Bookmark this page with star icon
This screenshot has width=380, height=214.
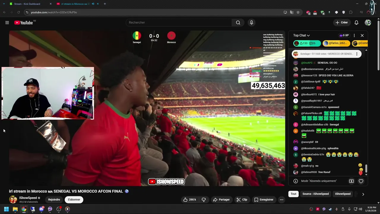(x=298, y=12)
